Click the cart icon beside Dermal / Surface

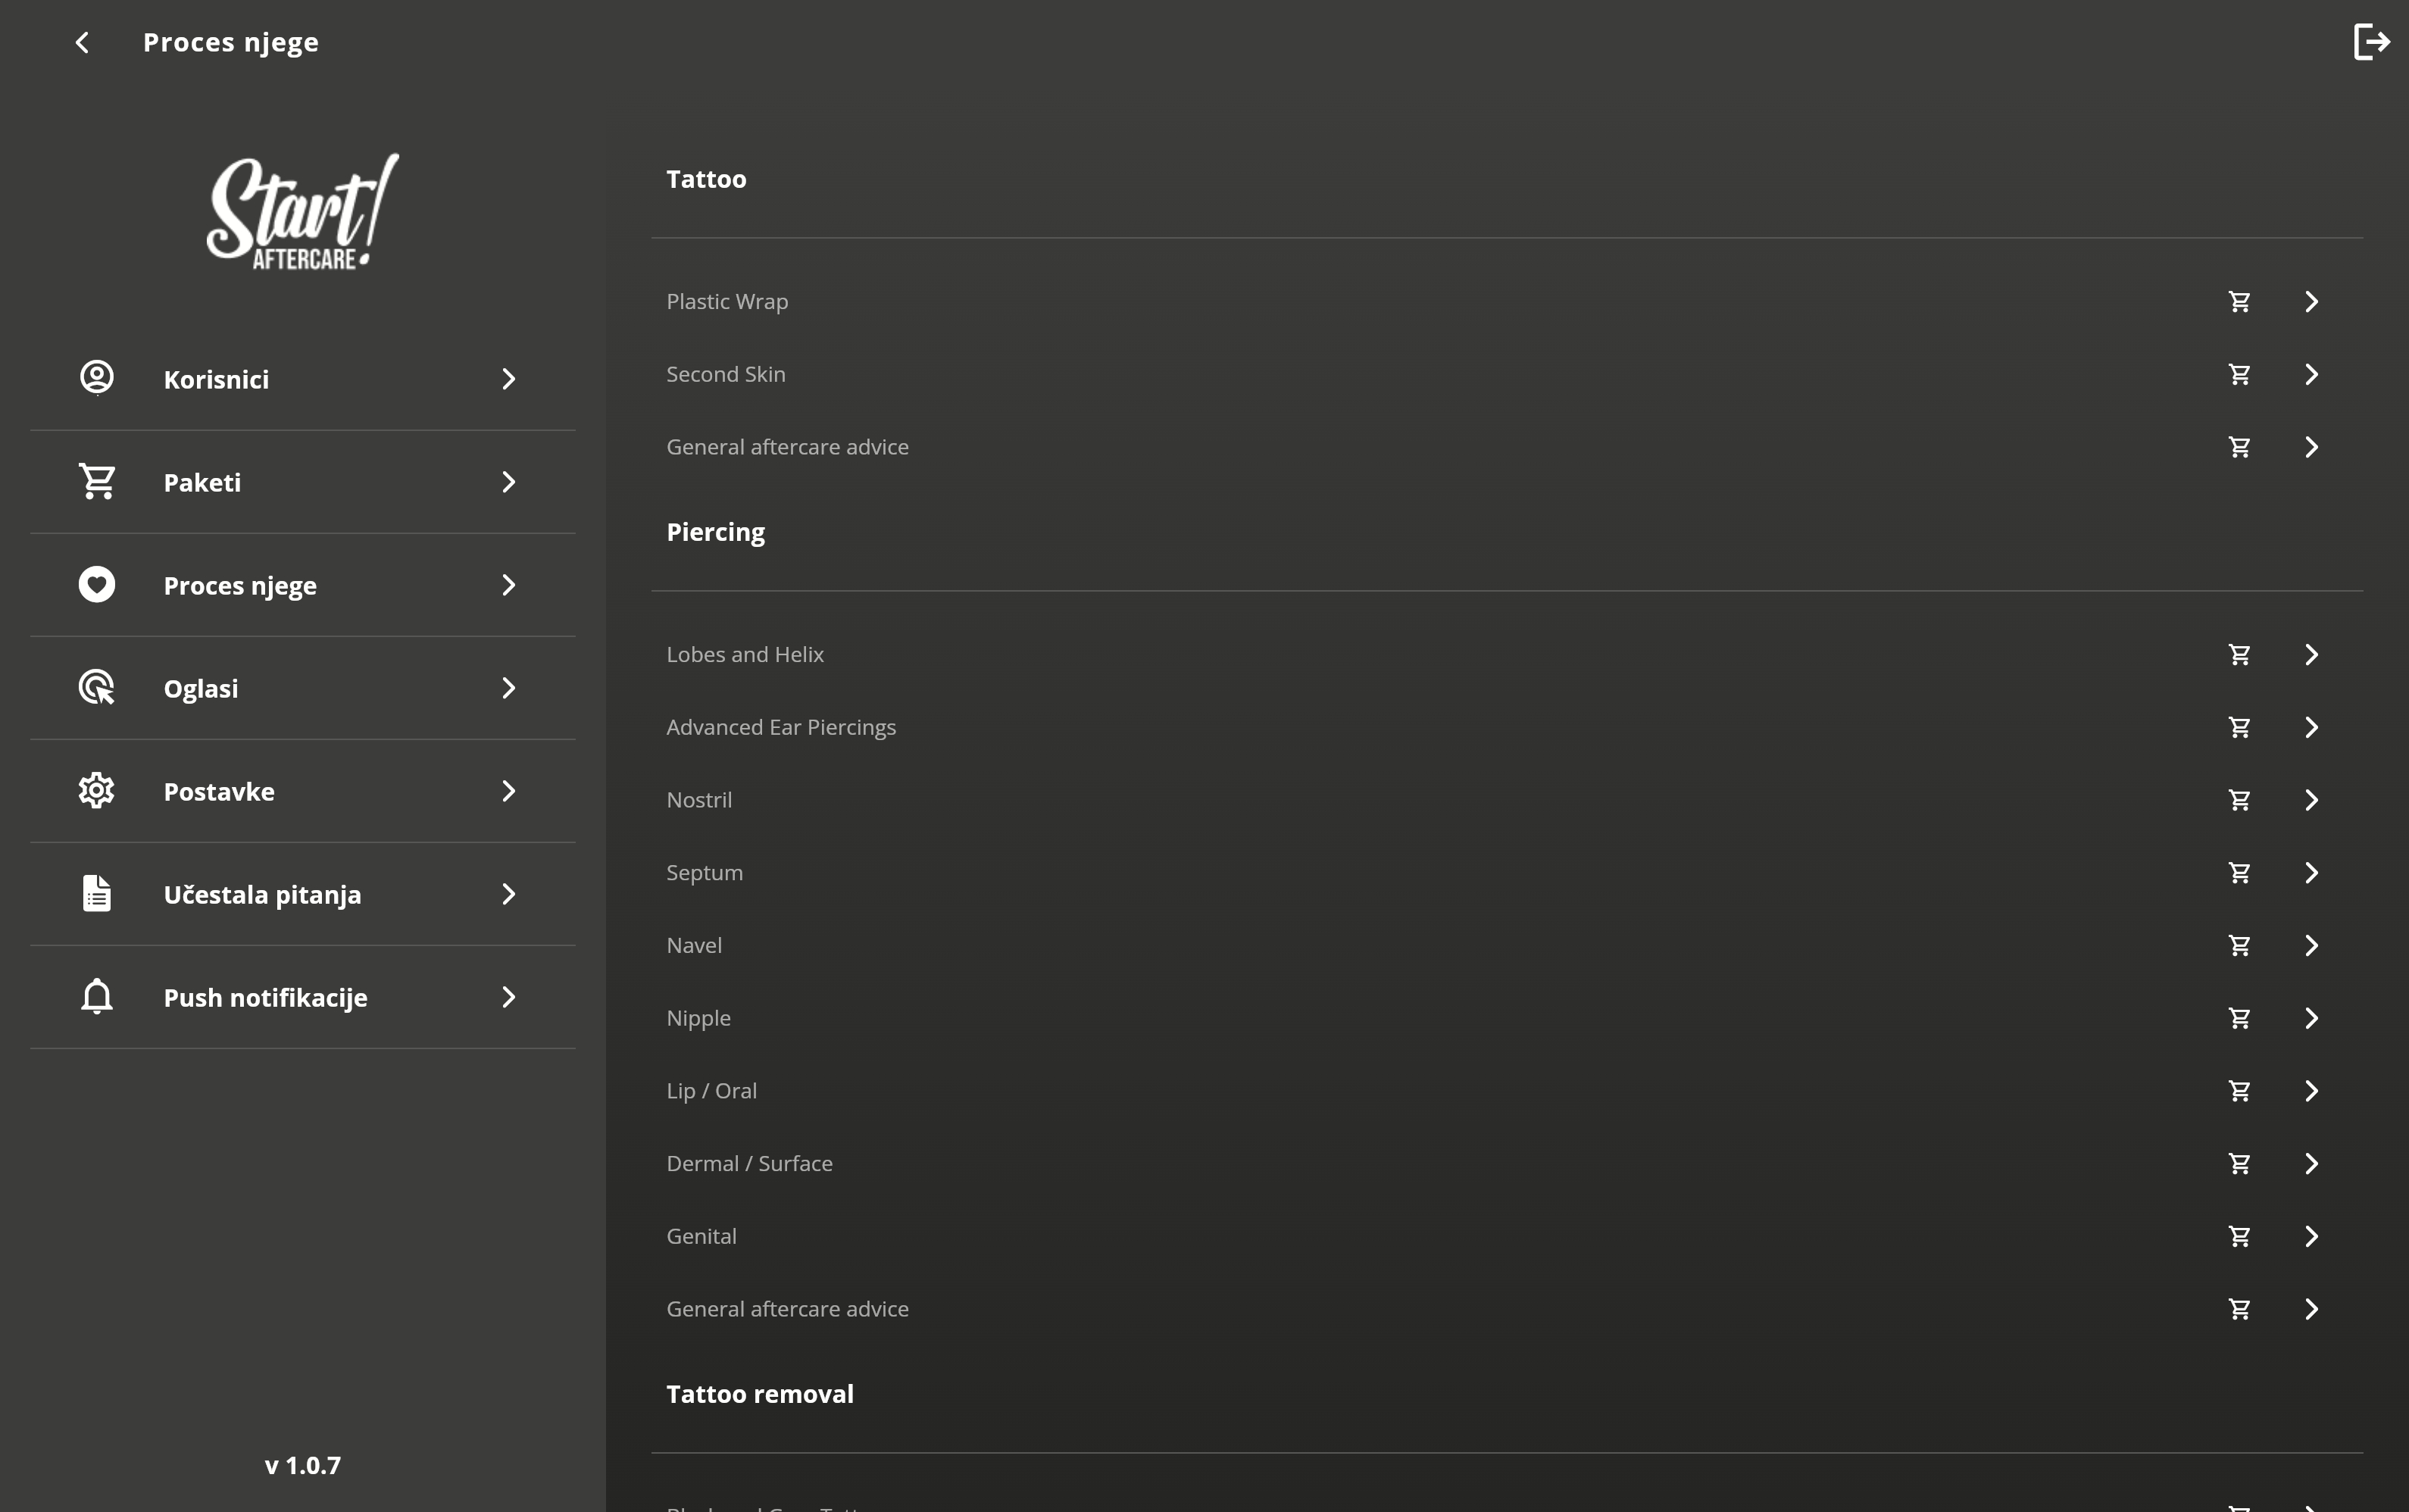[2239, 1163]
